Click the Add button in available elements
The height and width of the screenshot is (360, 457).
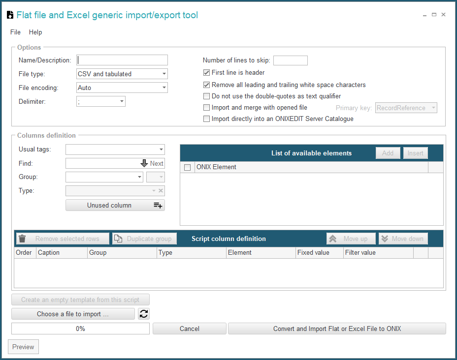coord(388,153)
